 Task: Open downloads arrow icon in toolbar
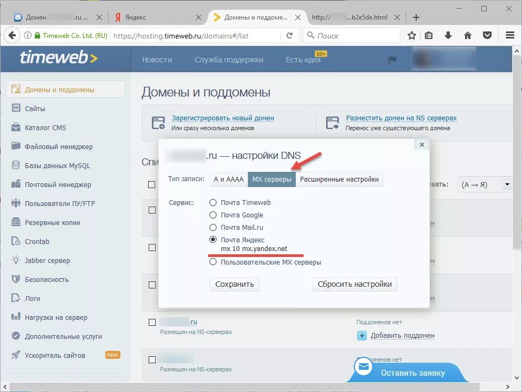(x=448, y=35)
